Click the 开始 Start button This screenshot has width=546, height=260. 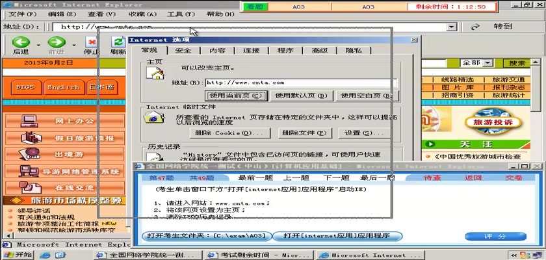(18, 255)
